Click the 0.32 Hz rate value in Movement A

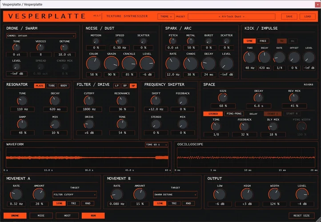click(16, 204)
